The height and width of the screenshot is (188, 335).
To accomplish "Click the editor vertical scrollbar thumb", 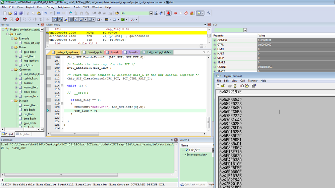I will 208,122.
